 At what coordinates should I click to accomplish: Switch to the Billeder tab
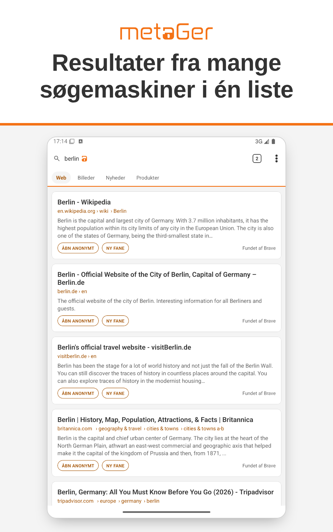(86, 178)
